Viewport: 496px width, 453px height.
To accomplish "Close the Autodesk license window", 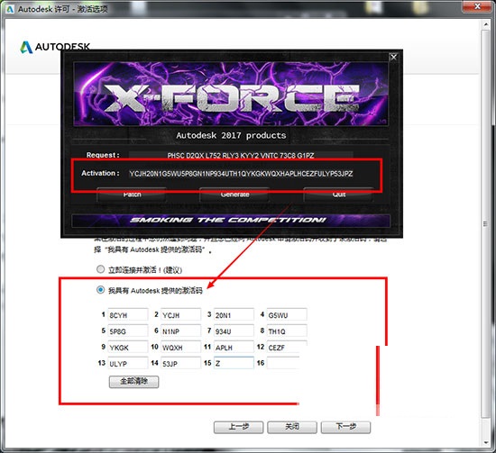I will pos(478,6).
